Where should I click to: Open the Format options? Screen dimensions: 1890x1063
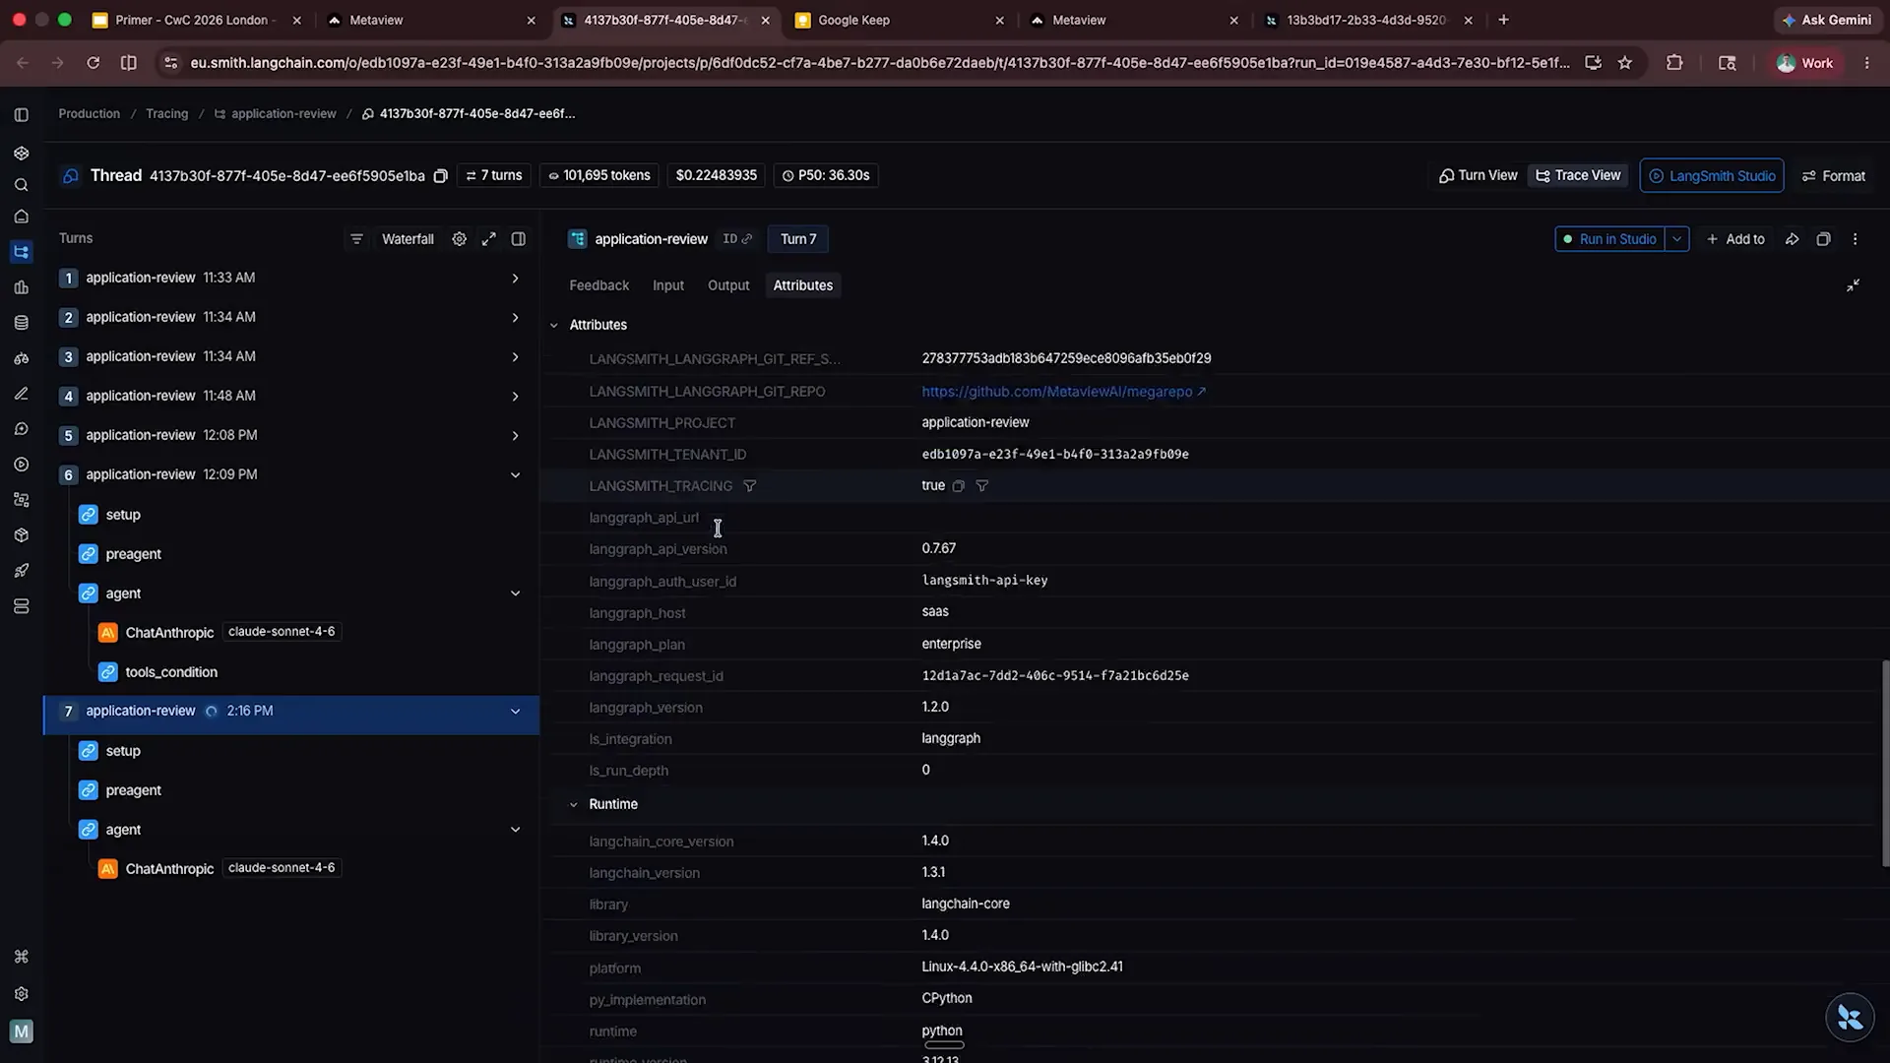(x=1834, y=175)
